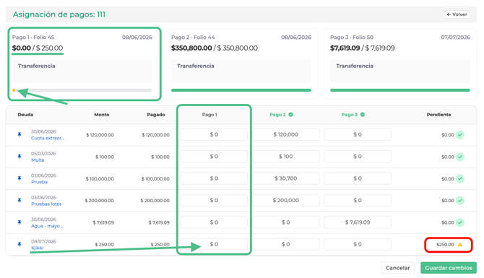Open the Pruebas lotes debt link
The height and width of the screenshot is (278, 484).
click(46, 204)
